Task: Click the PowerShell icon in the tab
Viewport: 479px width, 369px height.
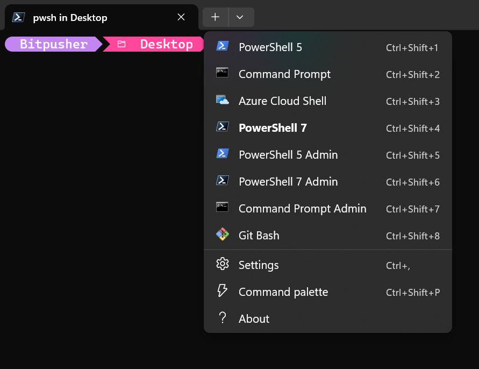Action: click(18, 17)
